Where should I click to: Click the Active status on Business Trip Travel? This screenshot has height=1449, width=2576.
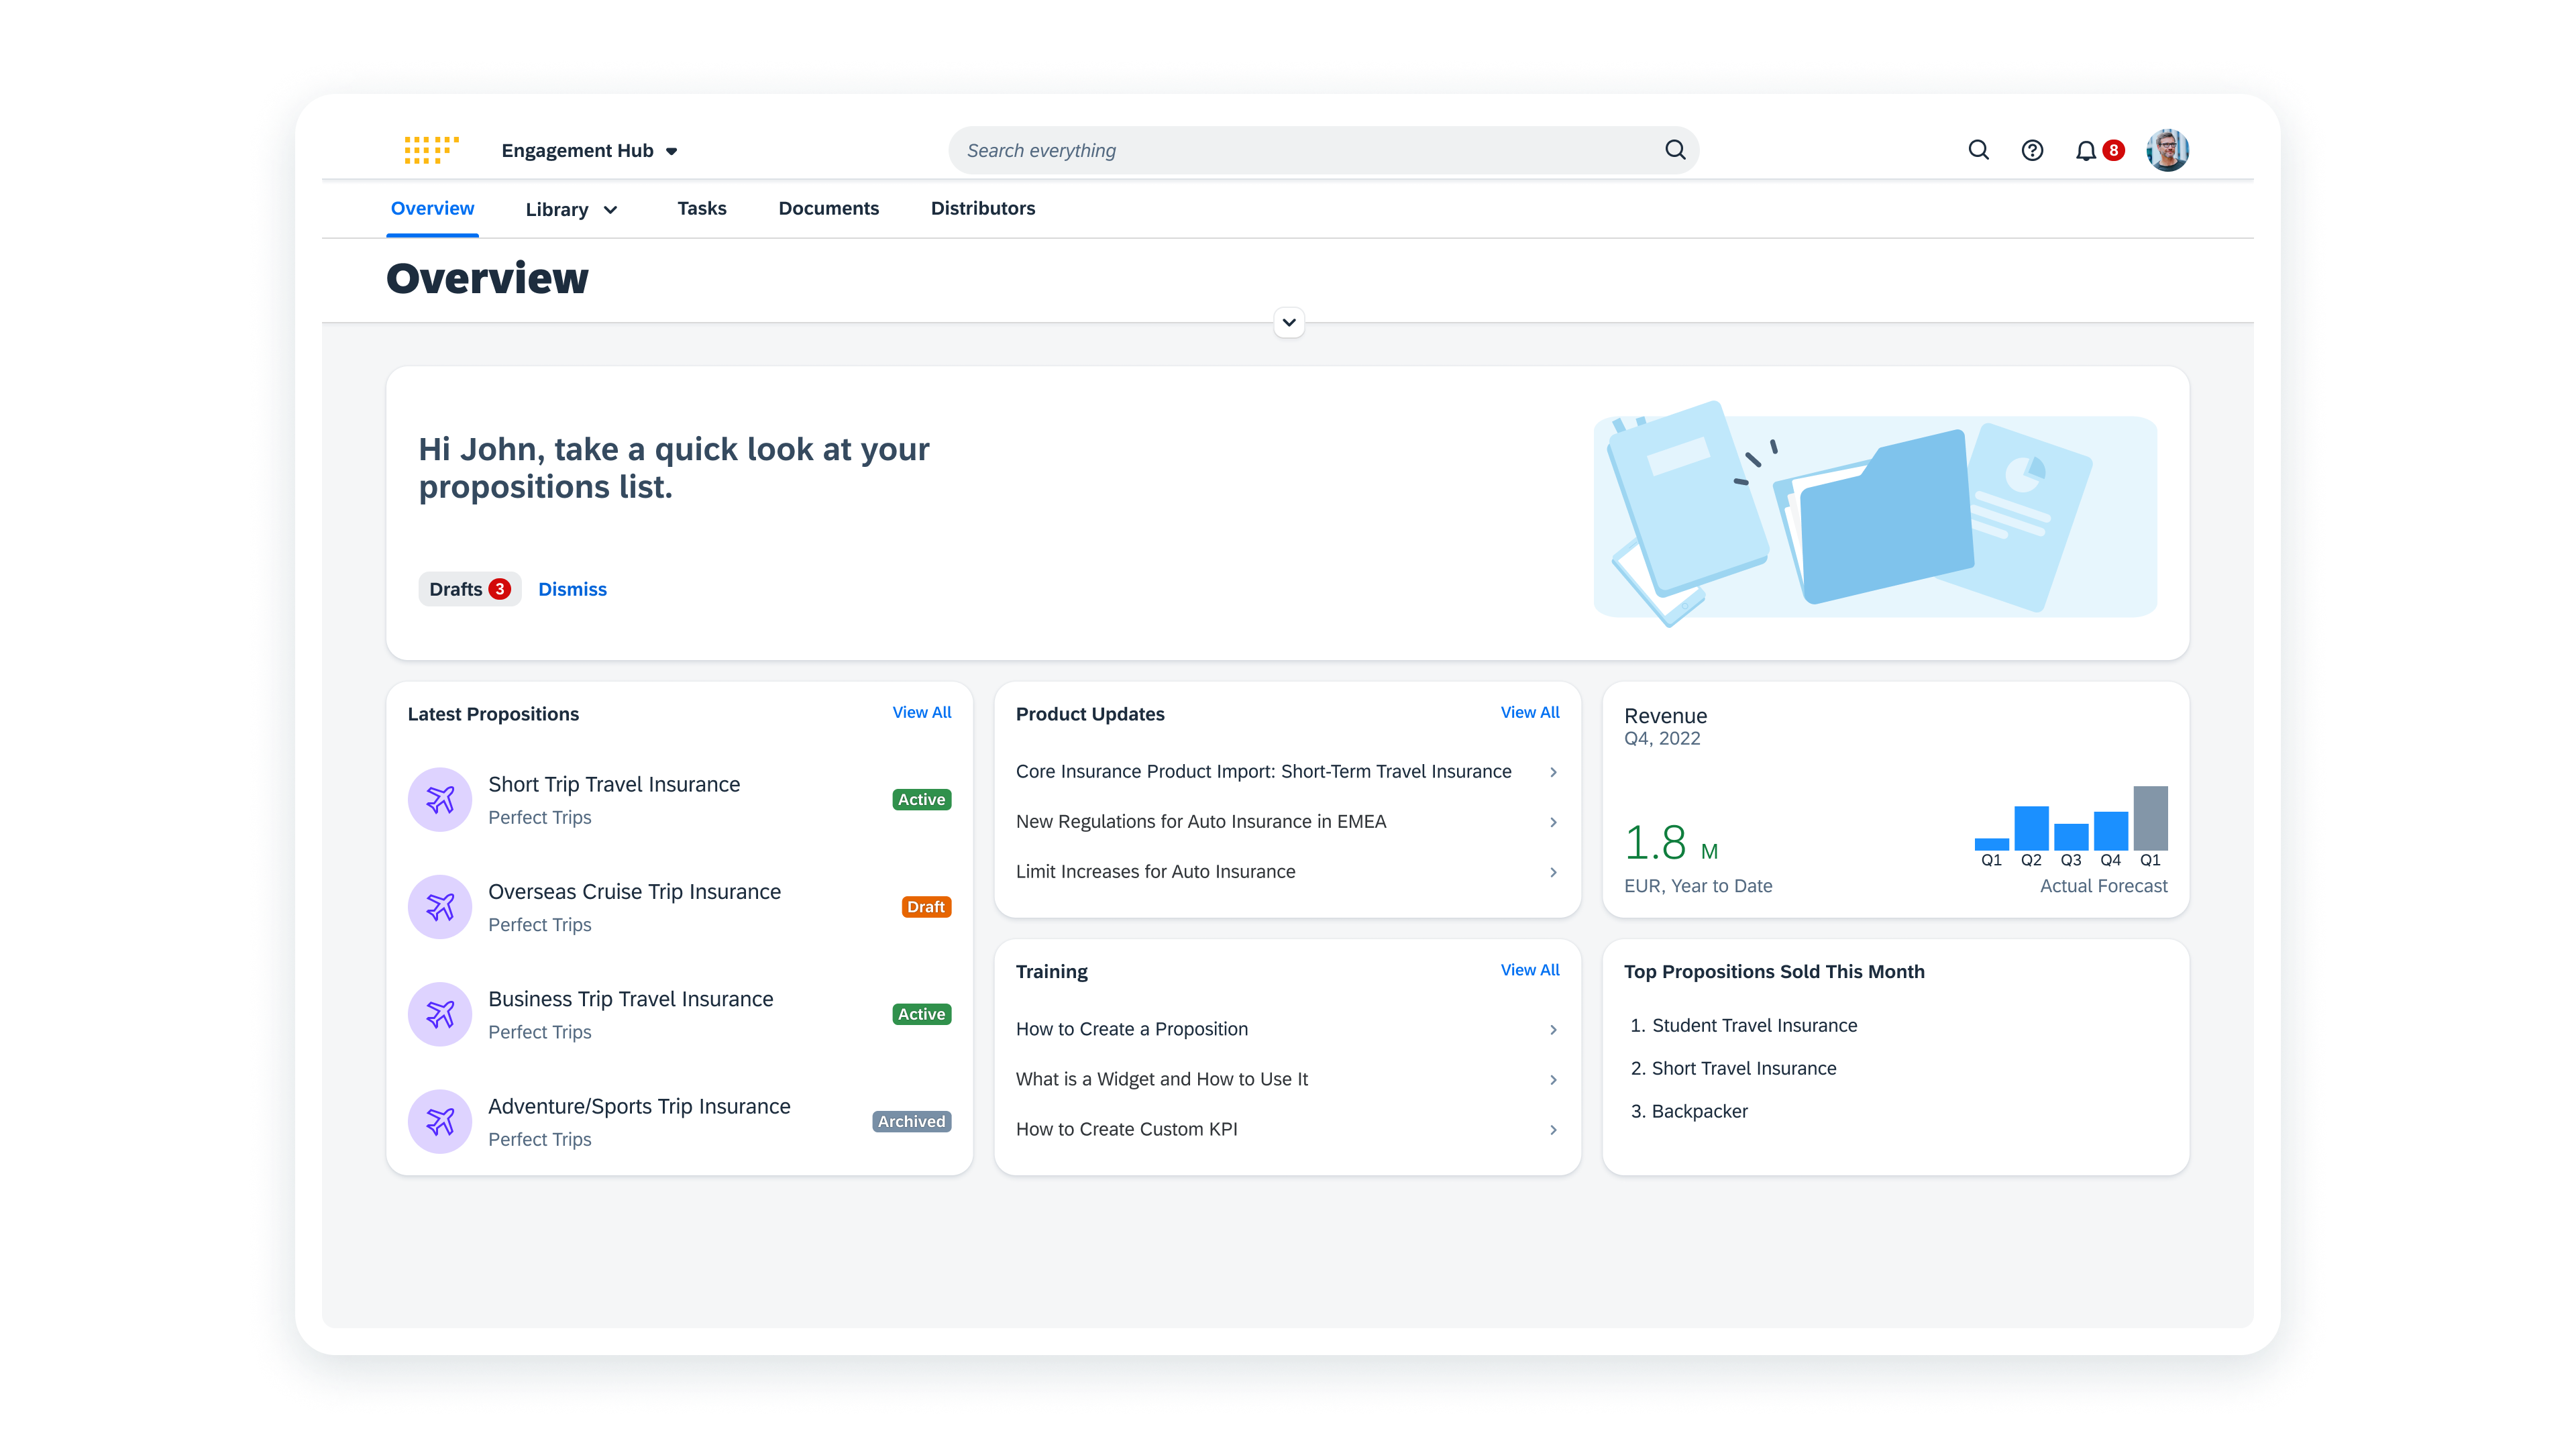(921, 1014)
